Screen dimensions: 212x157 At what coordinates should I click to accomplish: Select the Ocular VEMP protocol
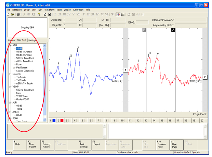click(23, 99)
